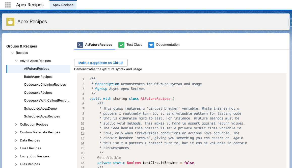Open the Documentation tab

click(x=164, y=45)
